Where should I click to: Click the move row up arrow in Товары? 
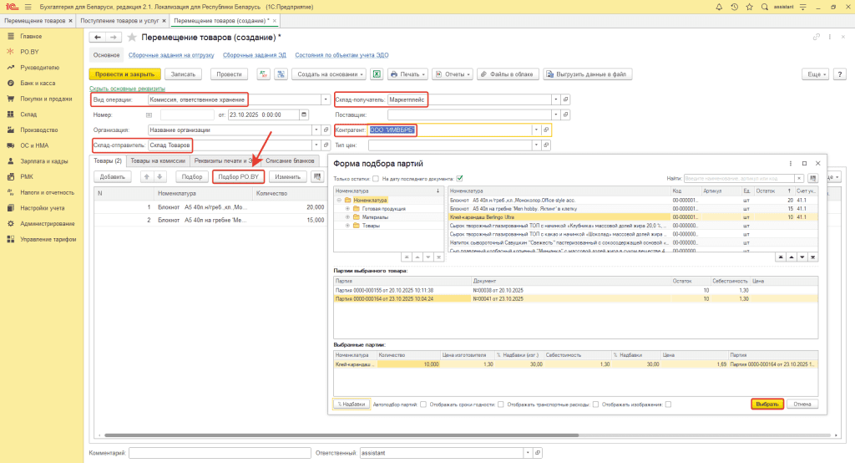147,177
